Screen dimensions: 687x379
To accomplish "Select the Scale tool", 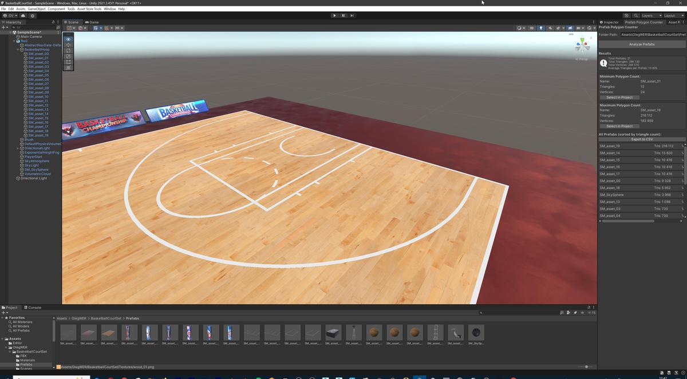I will 68,56.
